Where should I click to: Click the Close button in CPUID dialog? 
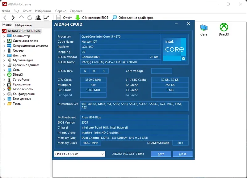tap(182, 154)
